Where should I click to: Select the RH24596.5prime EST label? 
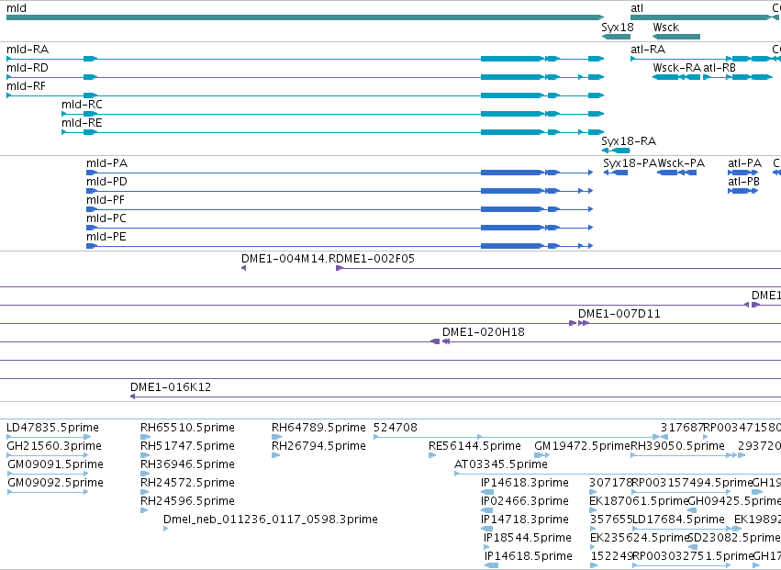[187, 501]
